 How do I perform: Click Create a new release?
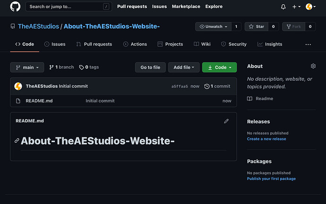click(x=266, y=139)
